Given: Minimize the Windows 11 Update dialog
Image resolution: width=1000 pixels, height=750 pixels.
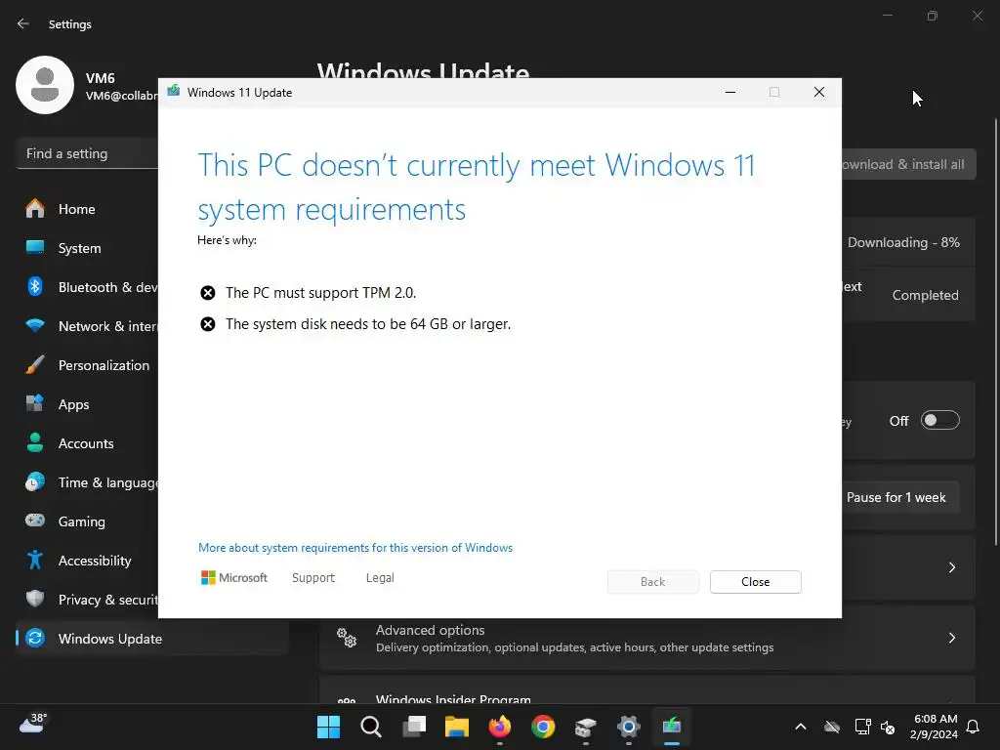Looking at the screenshot, I should pyautogui.click(x=730, y=93).
